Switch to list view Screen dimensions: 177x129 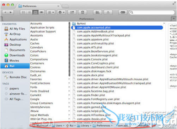(29, 12)
